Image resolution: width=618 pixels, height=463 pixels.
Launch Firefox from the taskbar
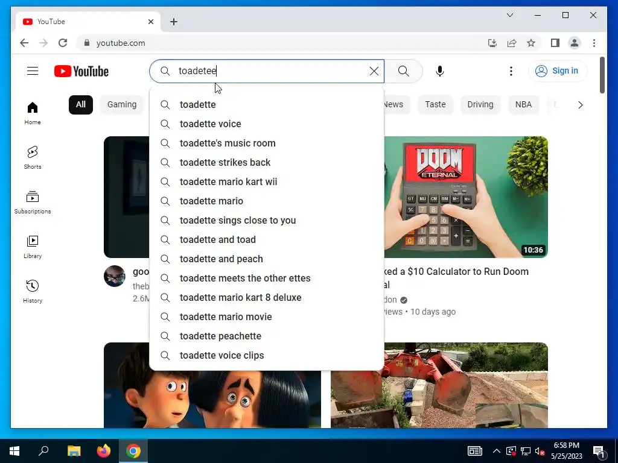point(104,451)
